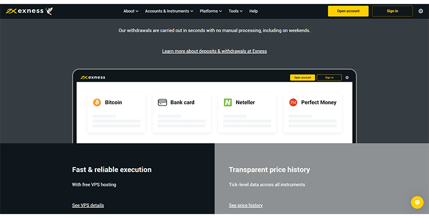Click the green Neteller logo icon
Screen dimensions: 429x218
(x=227, y=103)
